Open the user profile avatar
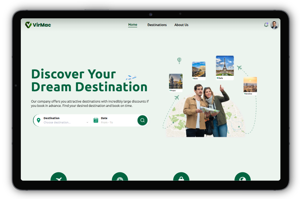Viewport: 300px width, 199px height. coord(274,25)
